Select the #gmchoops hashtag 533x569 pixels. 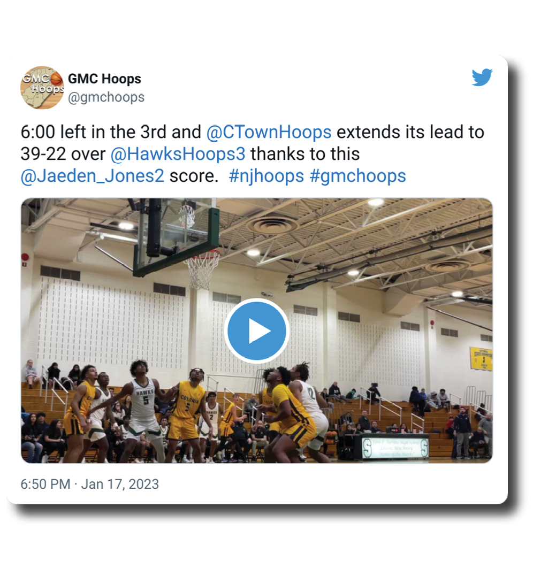click(357, 176)
